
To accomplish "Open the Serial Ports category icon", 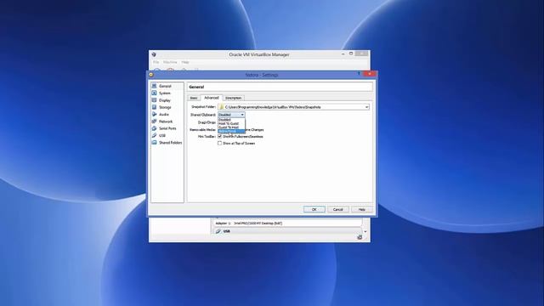I will click(155, 128).
